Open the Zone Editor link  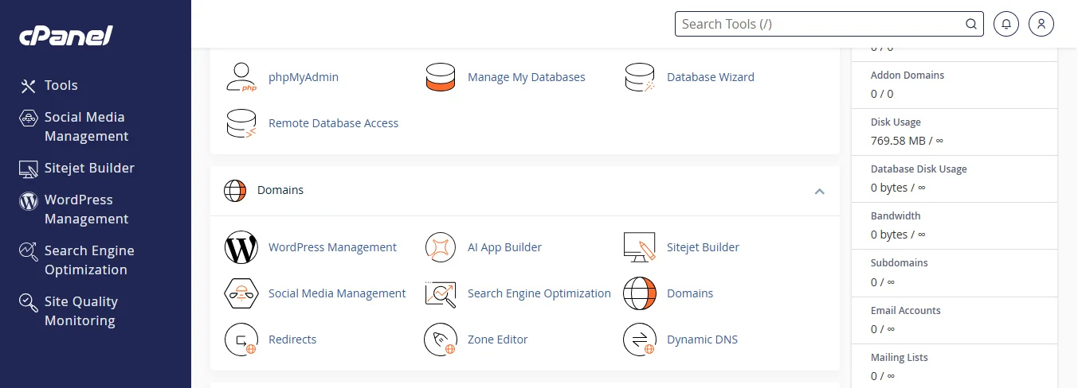click(x=498, y=339)
